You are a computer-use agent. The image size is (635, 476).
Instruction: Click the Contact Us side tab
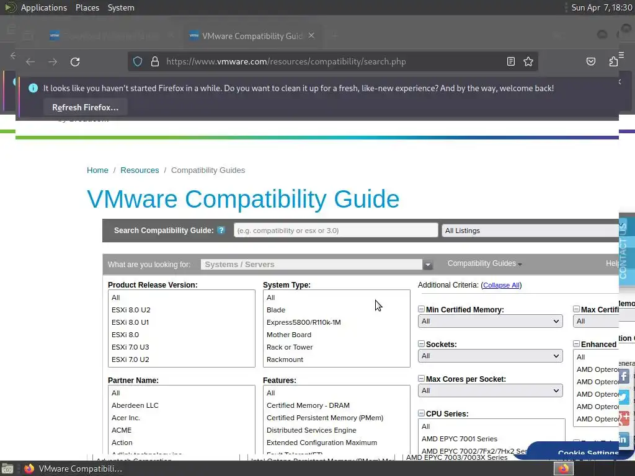(623, 251)
